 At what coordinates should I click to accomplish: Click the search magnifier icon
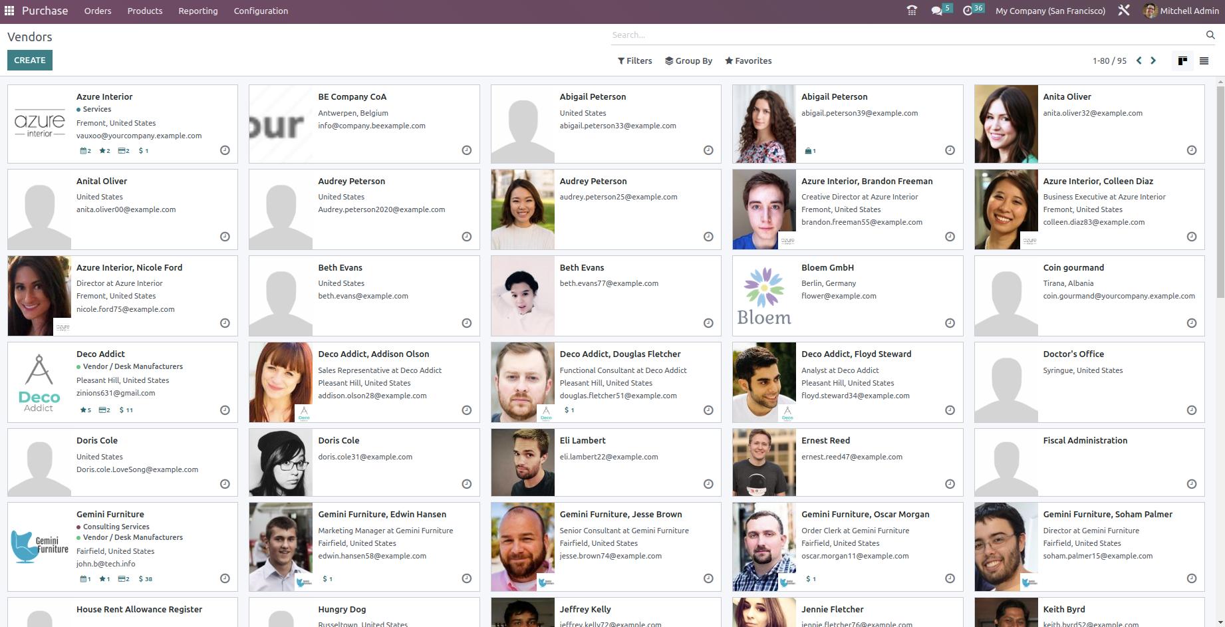(x=1210, y=35)
